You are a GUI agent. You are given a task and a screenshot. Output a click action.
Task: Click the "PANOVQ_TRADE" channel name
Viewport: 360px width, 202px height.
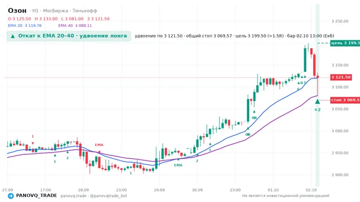coord(37,196)
